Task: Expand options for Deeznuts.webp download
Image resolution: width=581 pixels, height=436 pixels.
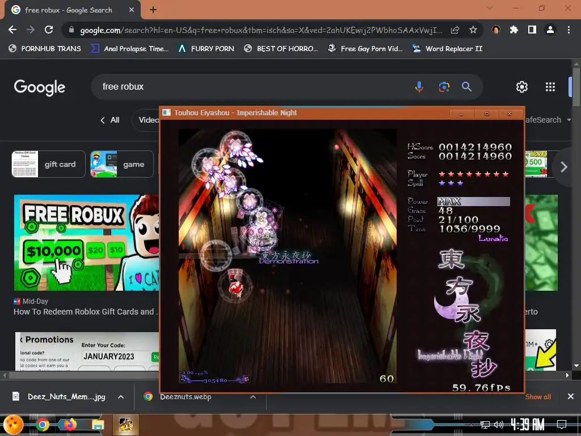Action: coord(253,397)
